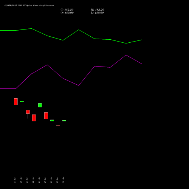Select the red candlestick for 27 Apr
The image size is (189, 189).
[46, 116]
